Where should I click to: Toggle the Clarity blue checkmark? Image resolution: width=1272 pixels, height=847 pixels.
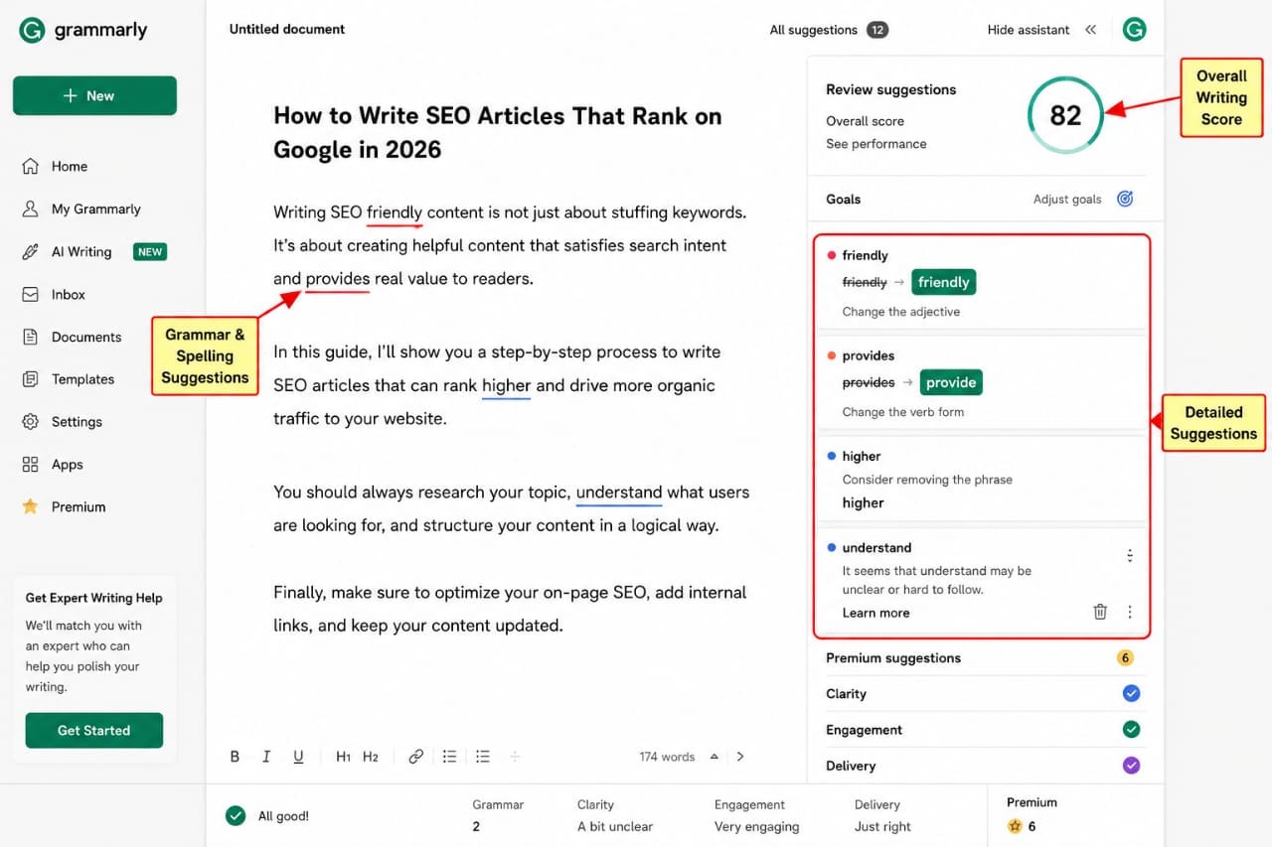pyautogui.click(x=1131, y=693)
